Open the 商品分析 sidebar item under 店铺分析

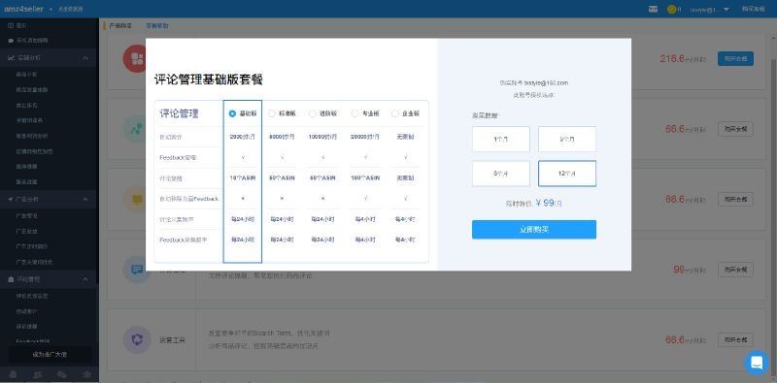pos(27,75)
